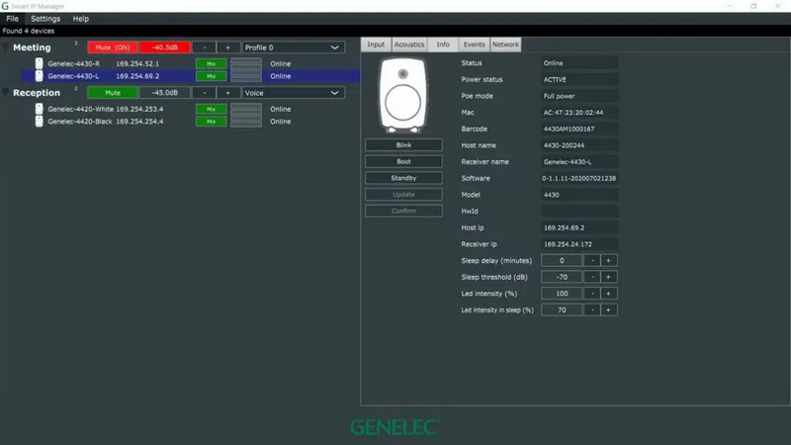Image resolution: width=791 pixels, height=445 pixels.
Task: Decrease Led intensity percent
Action: (x=592, y=293)
